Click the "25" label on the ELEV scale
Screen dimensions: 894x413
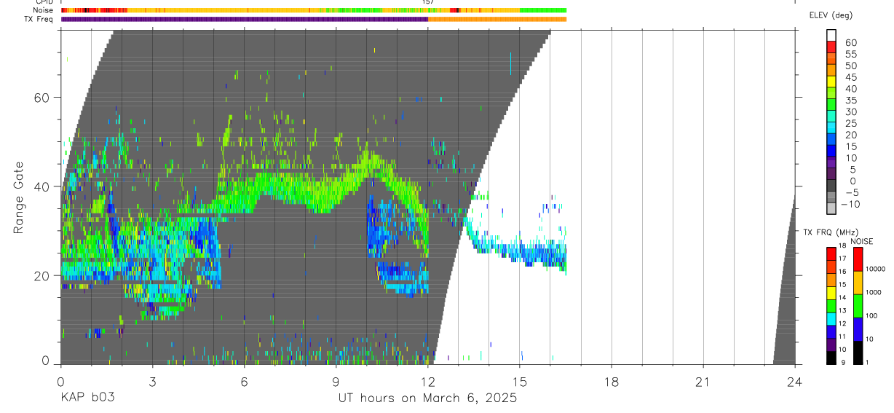tap(851, 124)
